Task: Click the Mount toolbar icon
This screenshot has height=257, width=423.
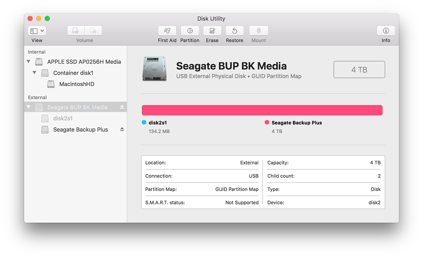Action: (x=258, y=31)
